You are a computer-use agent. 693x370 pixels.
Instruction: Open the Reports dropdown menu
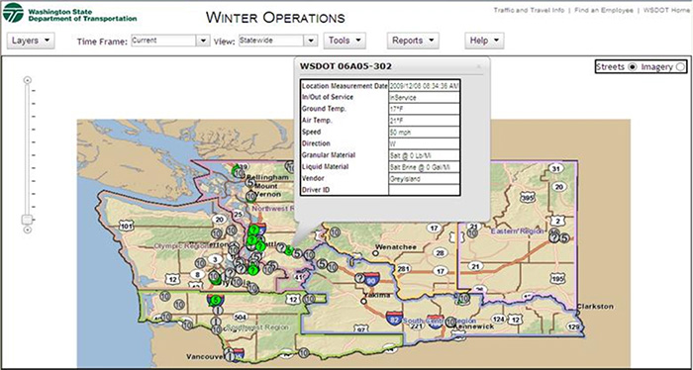(x=413, y=41)
